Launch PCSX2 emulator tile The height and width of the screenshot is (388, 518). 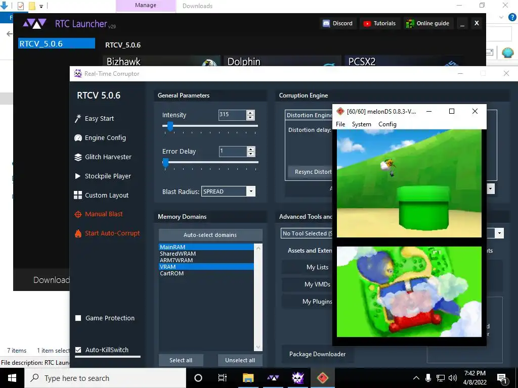tap(404, 61)
